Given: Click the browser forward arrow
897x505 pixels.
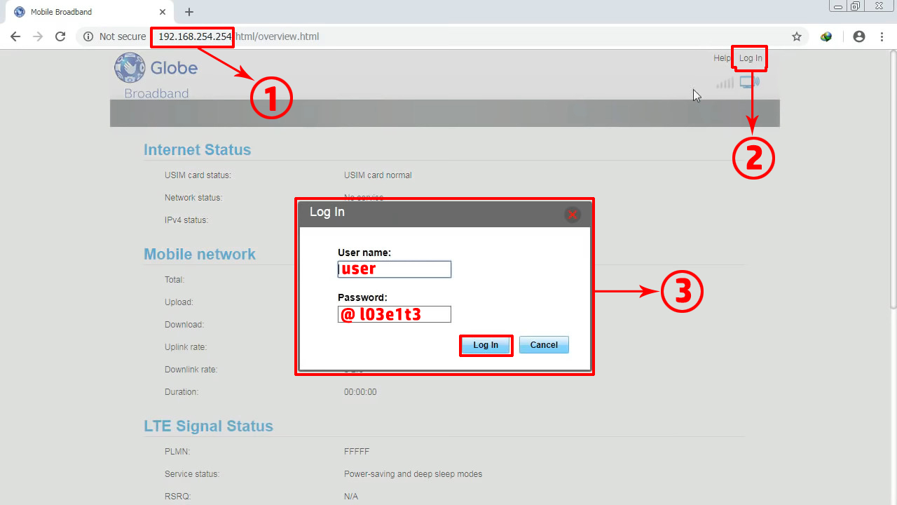Looking at the screenshot, I should tap(38, 36).
